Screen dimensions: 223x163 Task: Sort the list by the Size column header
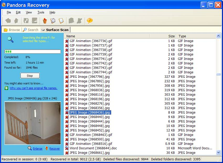[x=163, y=36]
